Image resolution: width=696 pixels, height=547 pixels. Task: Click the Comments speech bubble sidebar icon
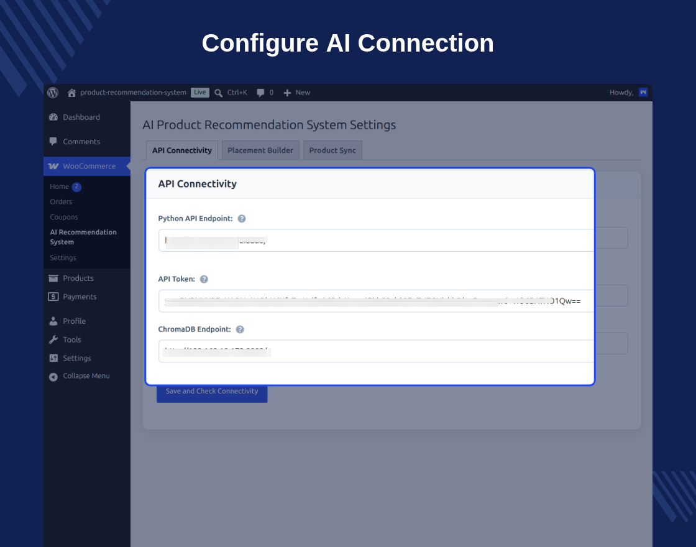coord(53,142)
